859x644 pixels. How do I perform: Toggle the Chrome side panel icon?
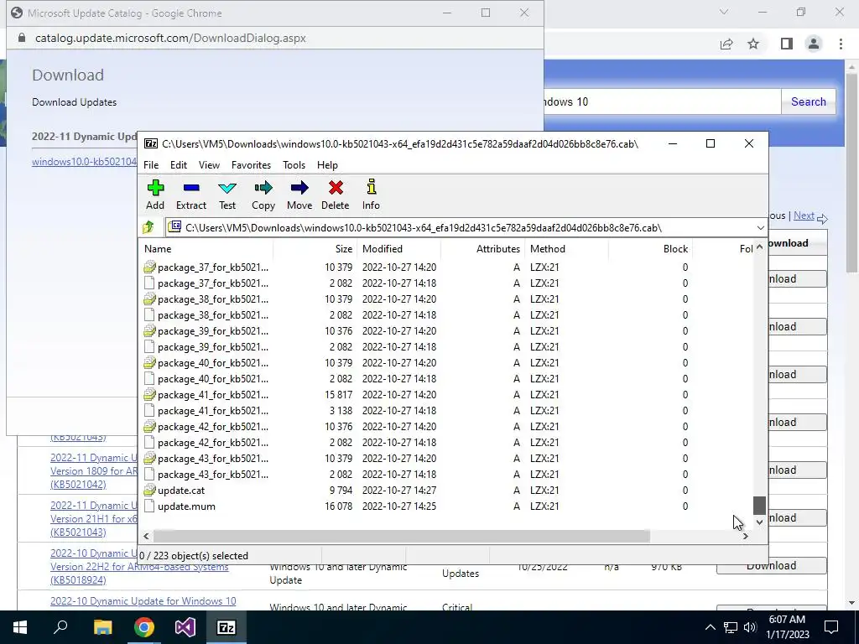pos(787,44)
